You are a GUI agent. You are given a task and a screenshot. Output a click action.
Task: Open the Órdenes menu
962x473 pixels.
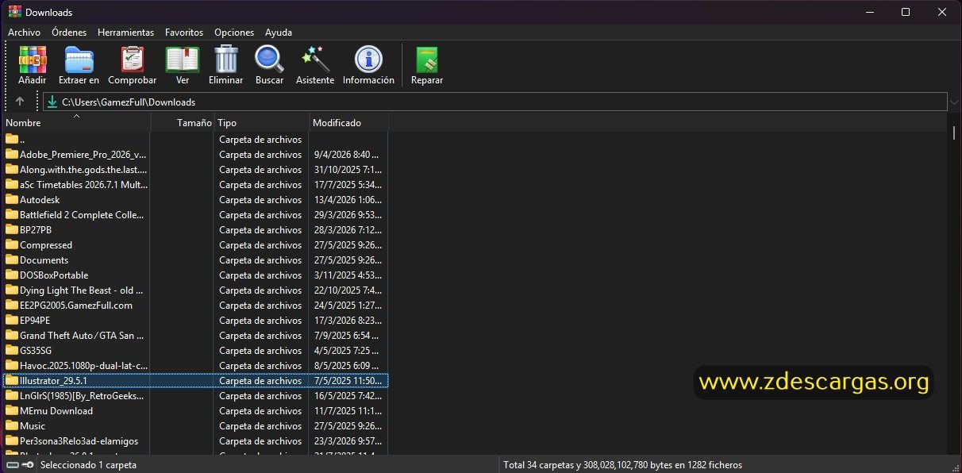pyautogui.click(x=69, y=33)
